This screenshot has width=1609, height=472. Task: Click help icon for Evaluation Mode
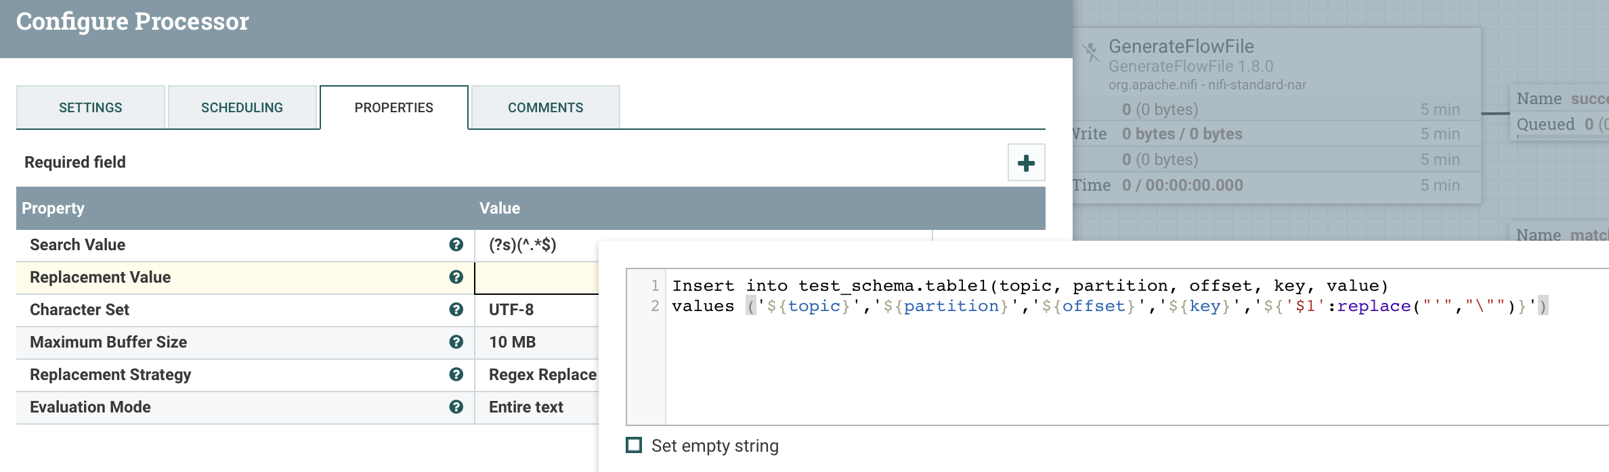coord(456,407)
